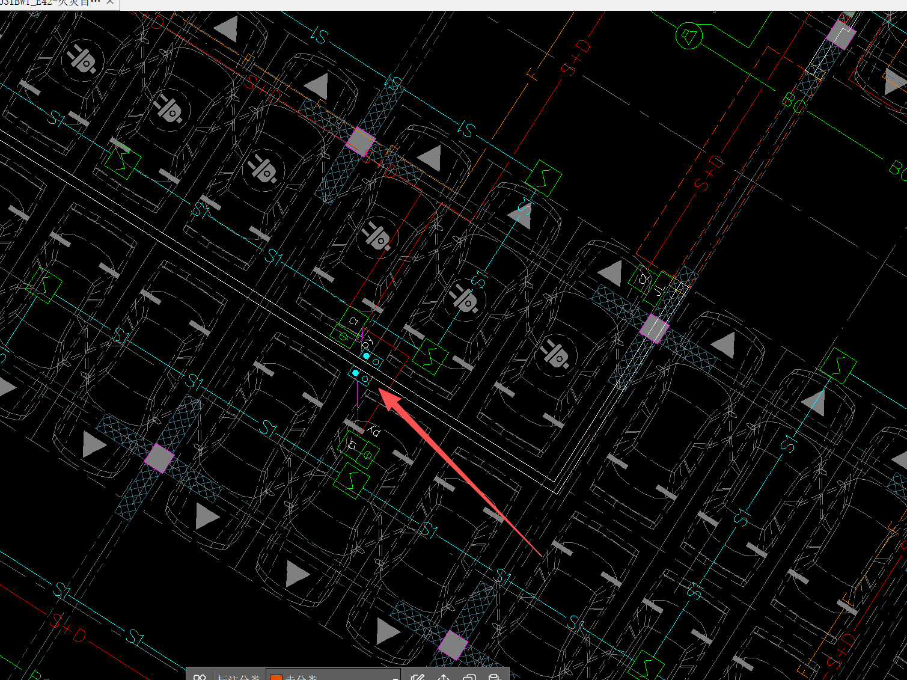
Task: Click the share/export arrow icon
Action: coord(444,677)
